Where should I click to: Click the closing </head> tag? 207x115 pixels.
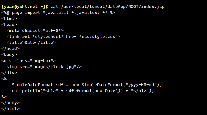pos(10,49)
